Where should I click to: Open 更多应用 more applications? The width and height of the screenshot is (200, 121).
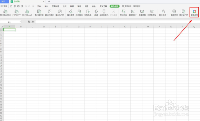click(x=194, y=13)
